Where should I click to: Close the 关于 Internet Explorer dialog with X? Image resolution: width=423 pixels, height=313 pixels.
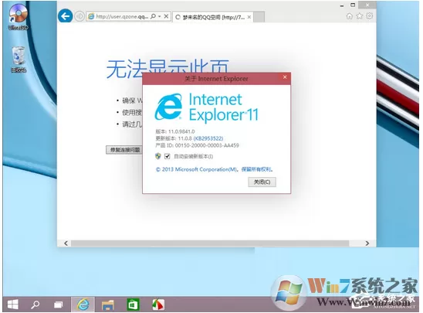285,77
